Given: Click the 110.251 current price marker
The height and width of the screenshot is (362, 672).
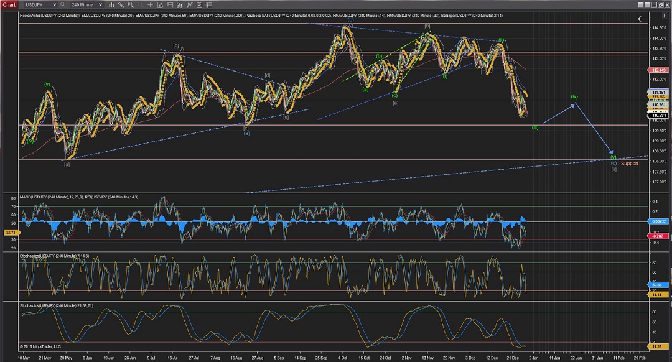Looking at the screenshot, I should [x=659, y=115].
